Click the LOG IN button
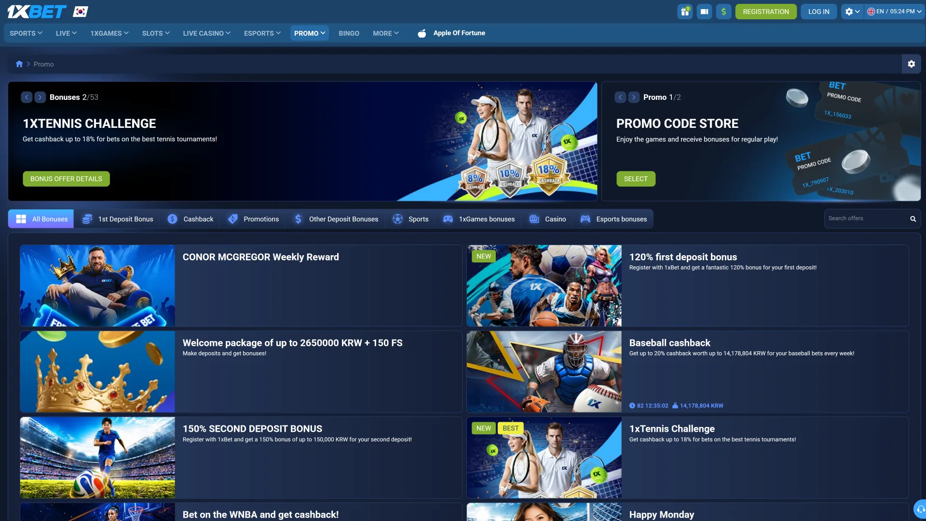926x521 pixels. (x=819, y=12)
